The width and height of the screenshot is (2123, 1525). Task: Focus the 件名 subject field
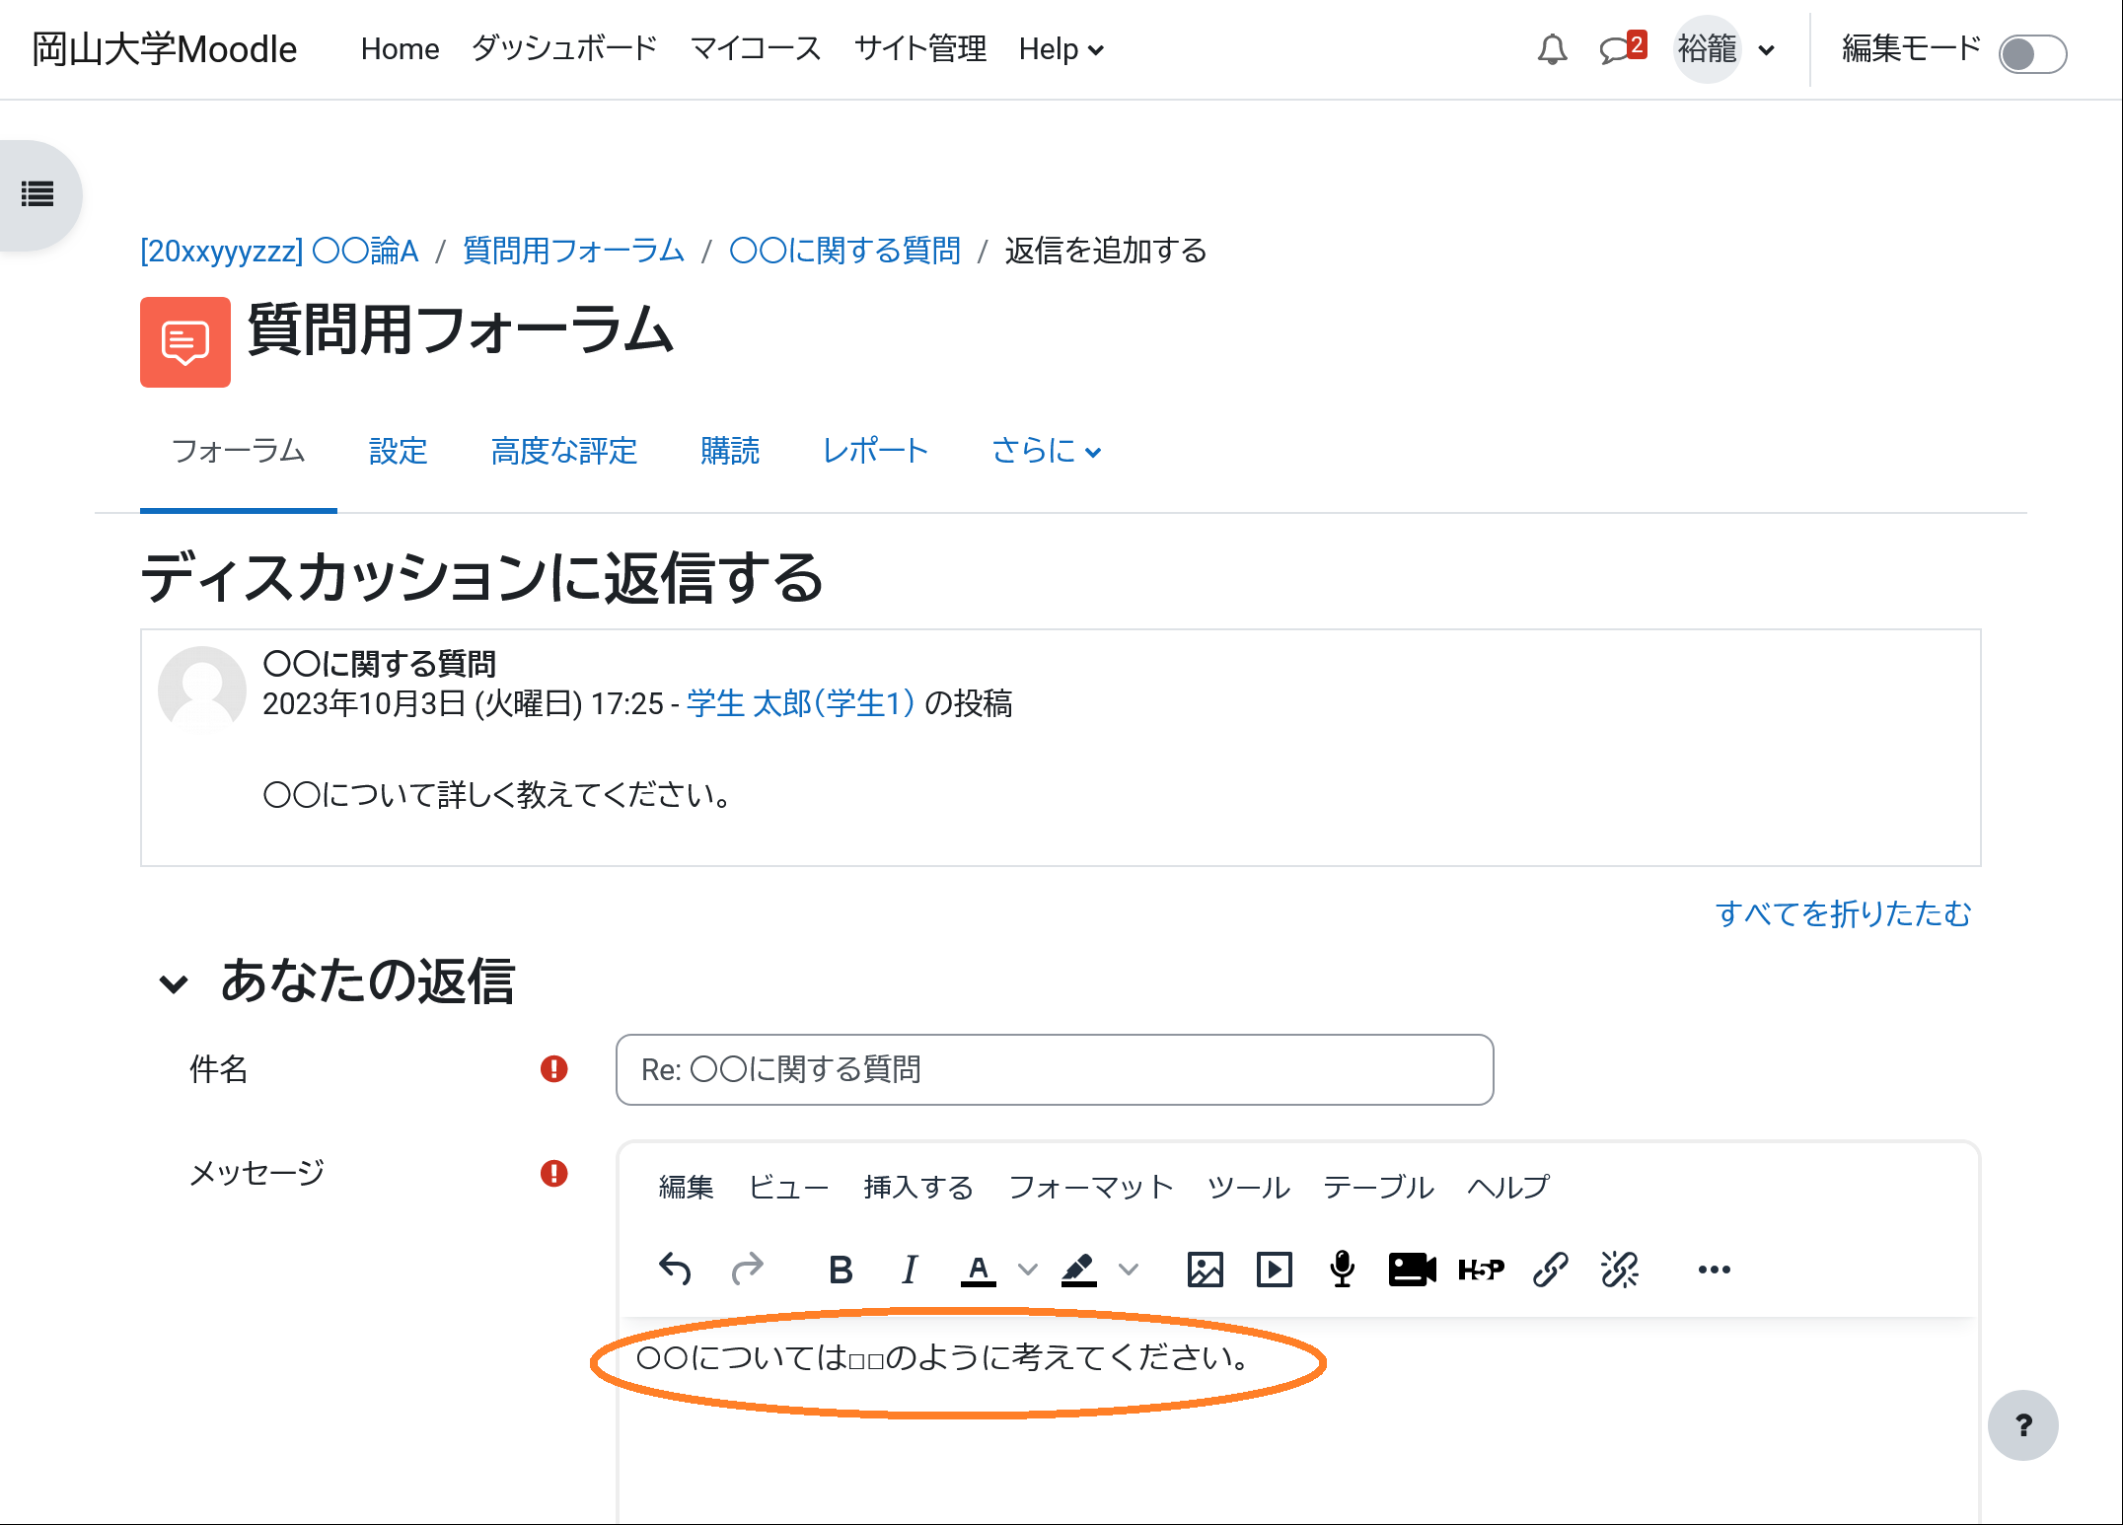[x=1055, y=1069]
